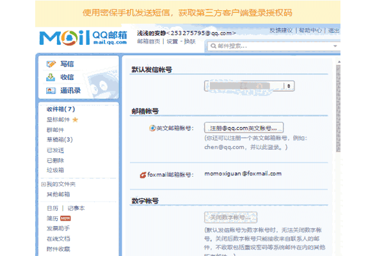
Task: Open 发票助手 in sidebar
Action: (58, 228)
